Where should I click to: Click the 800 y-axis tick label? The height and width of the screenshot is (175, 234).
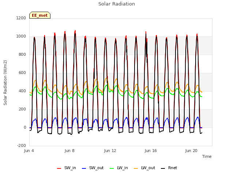coord(22,54)
